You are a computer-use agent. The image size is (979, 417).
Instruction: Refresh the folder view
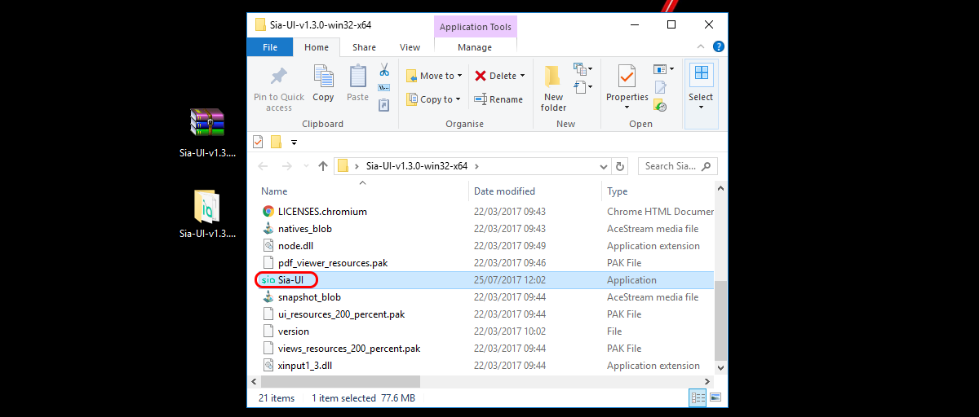tap(620, 166)
